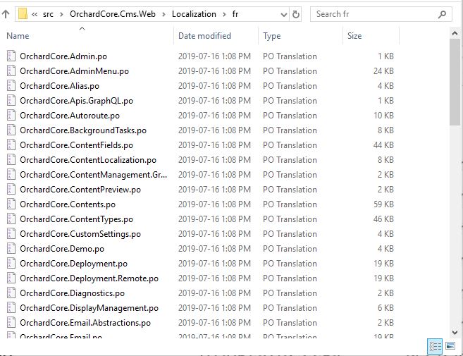Navigate to OrchardCore.Cms.Web breadcrumb
This screenshot has width=463, height=356.
pyautogui.click(x=113, y=14)
